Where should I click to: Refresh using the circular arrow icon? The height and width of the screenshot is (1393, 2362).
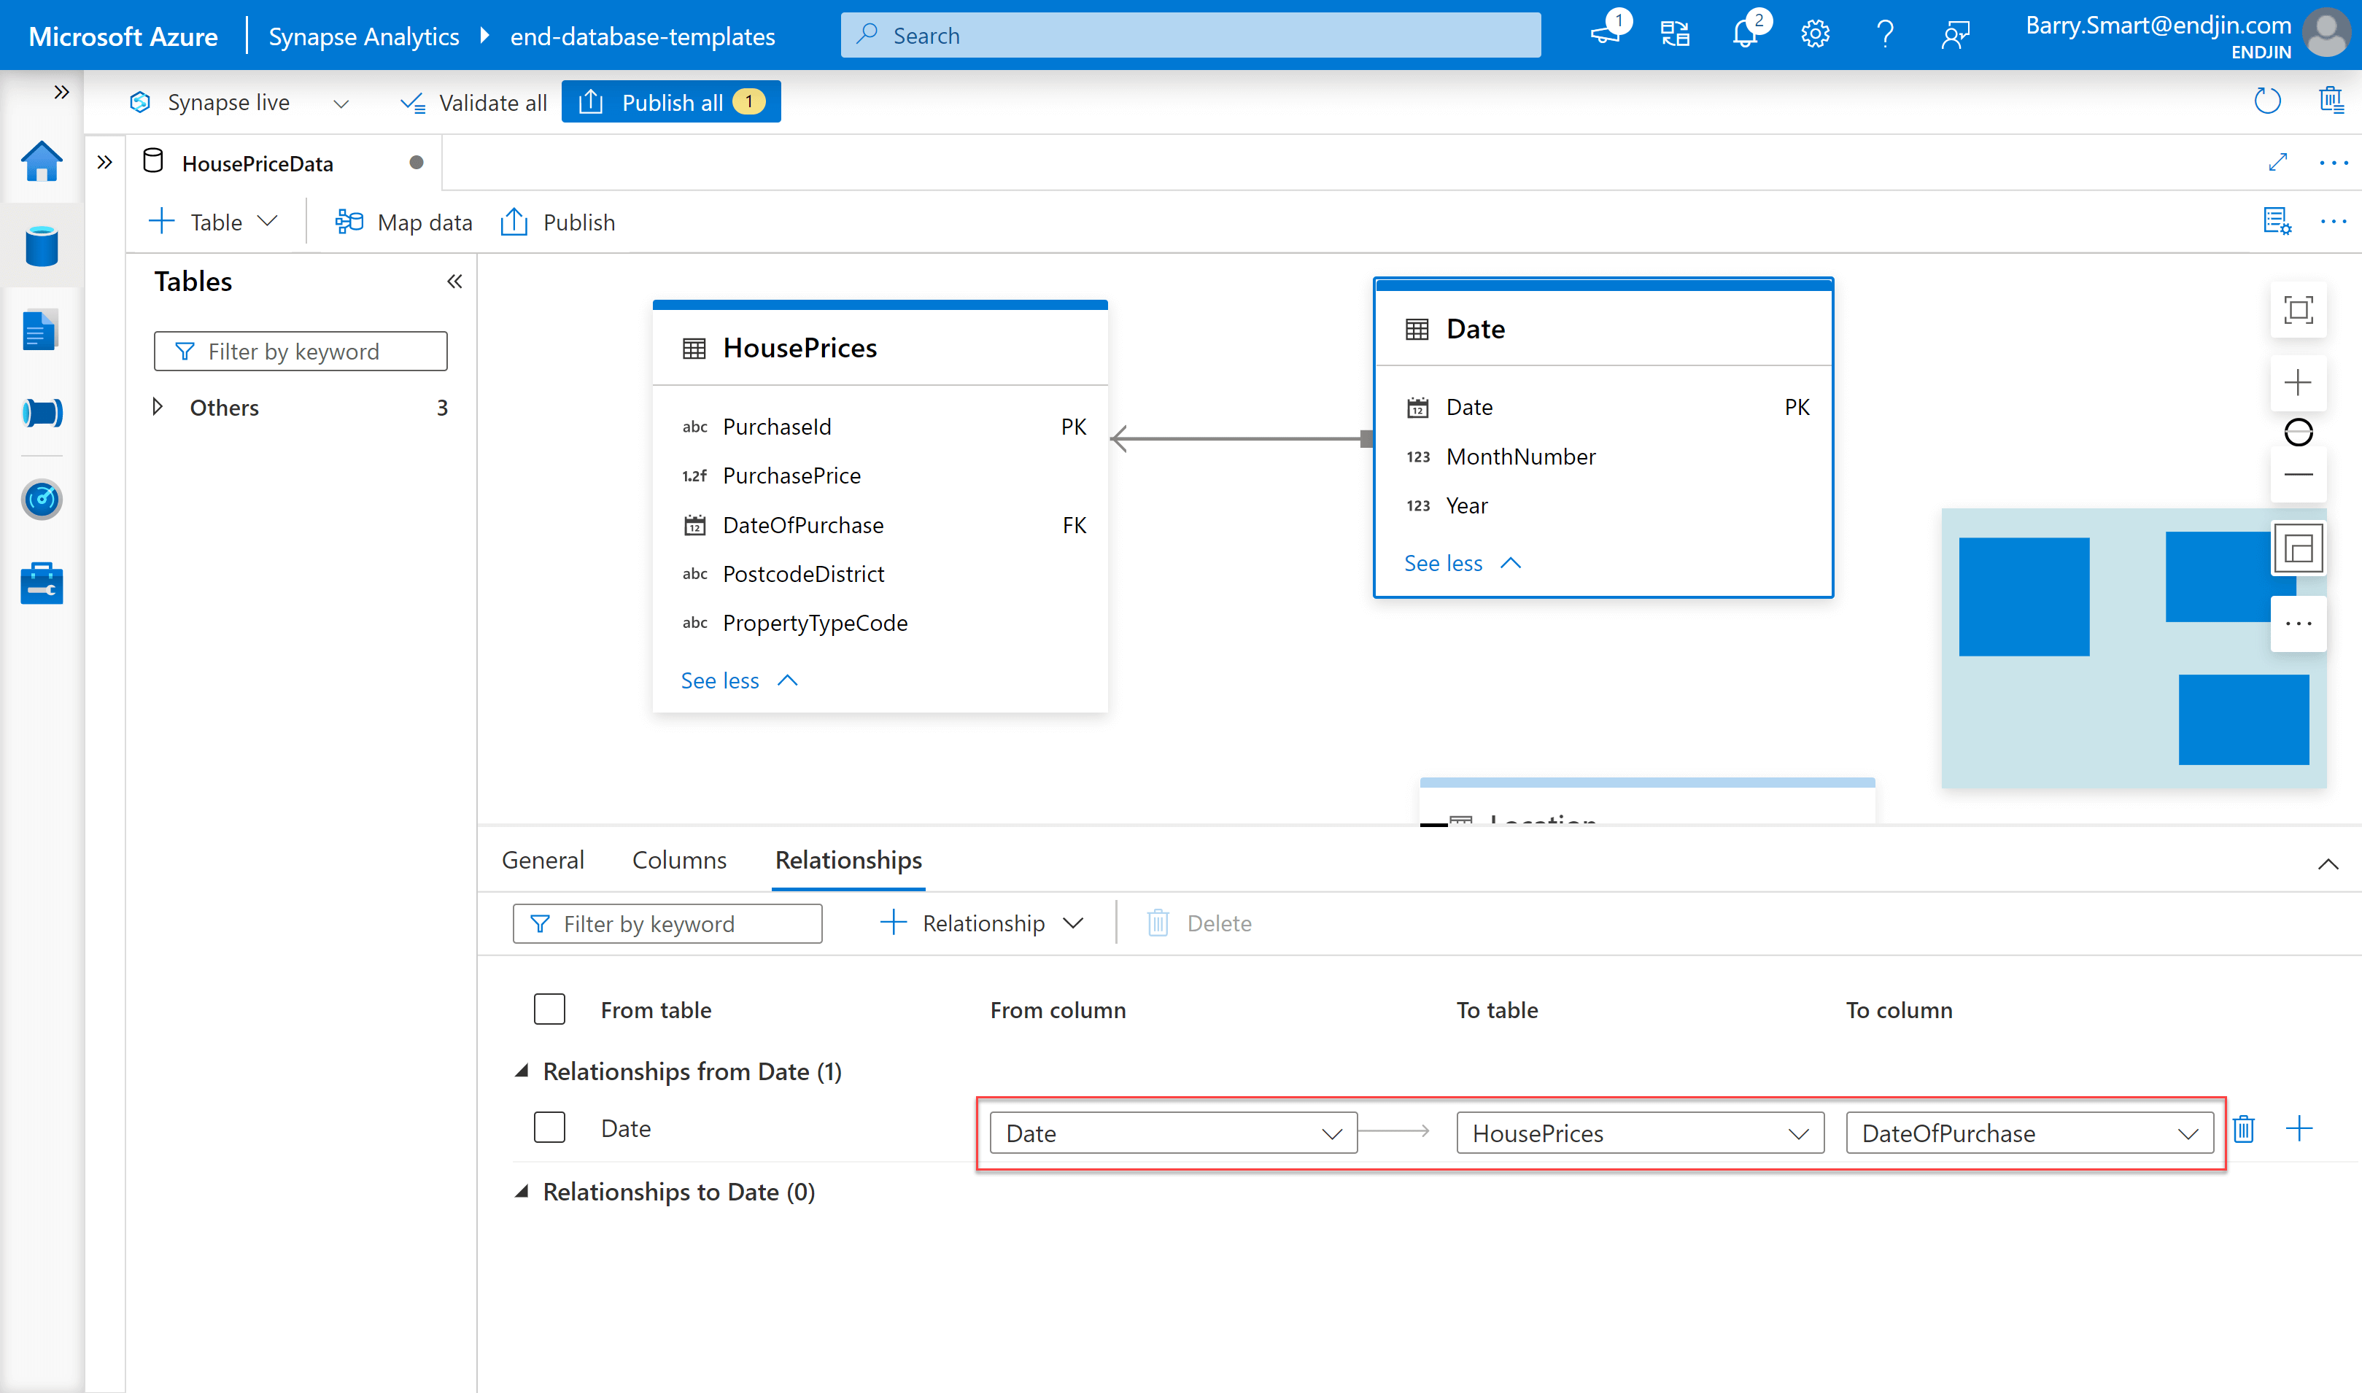pos(2267,101)
